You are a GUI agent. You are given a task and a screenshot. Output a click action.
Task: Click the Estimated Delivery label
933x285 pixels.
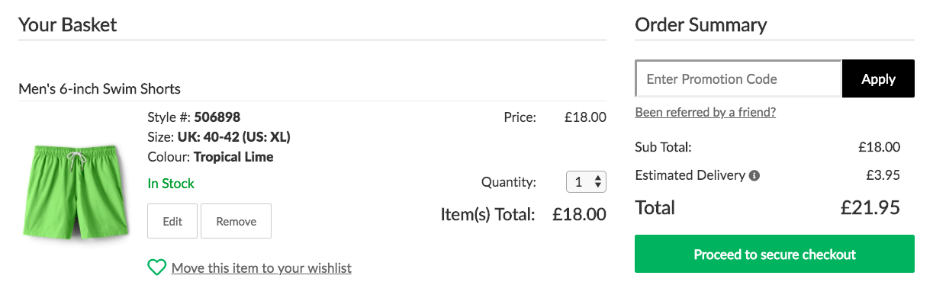pos(690,175)
